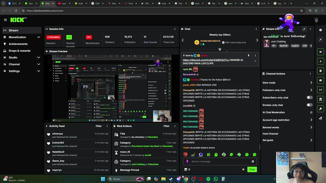
Task: Show previous top gifter slide
Action: tap(183, 40)
